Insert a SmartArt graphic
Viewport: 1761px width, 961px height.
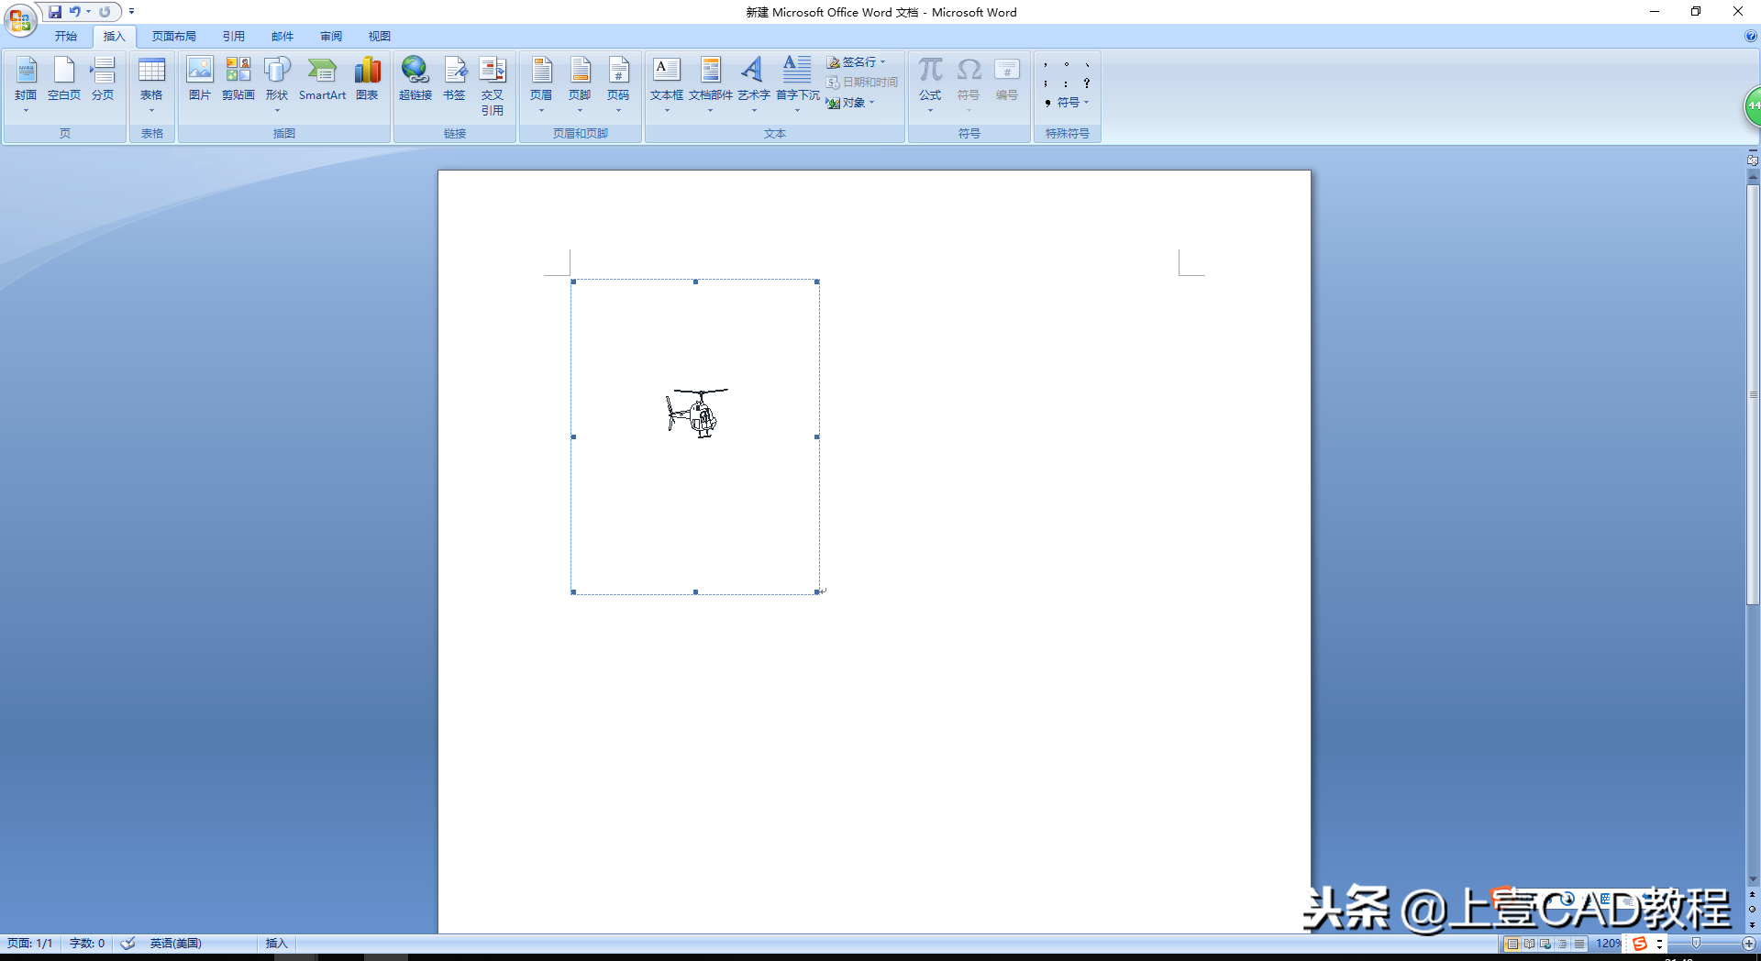coord(322,80)
